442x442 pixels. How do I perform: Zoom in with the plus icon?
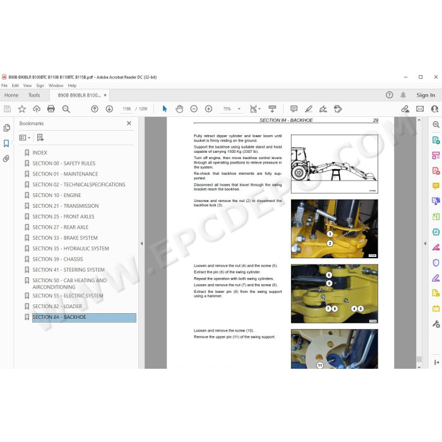click(x=208, y=109)
